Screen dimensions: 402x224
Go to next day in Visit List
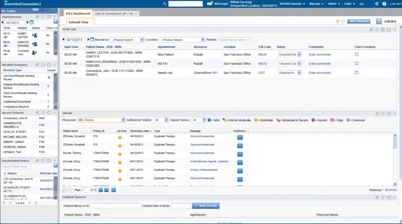click(88, 40)
